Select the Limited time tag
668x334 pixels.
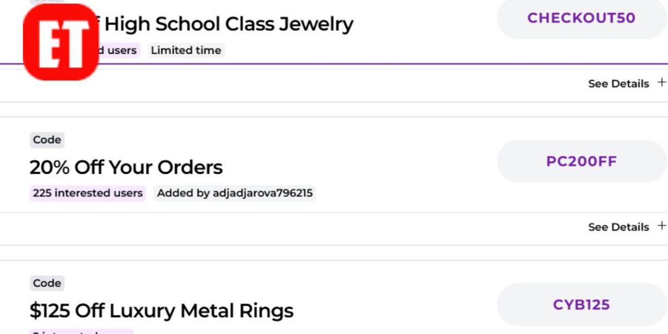point(186,50)
